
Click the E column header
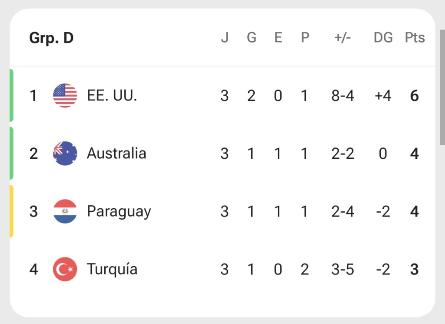point(278,37)
